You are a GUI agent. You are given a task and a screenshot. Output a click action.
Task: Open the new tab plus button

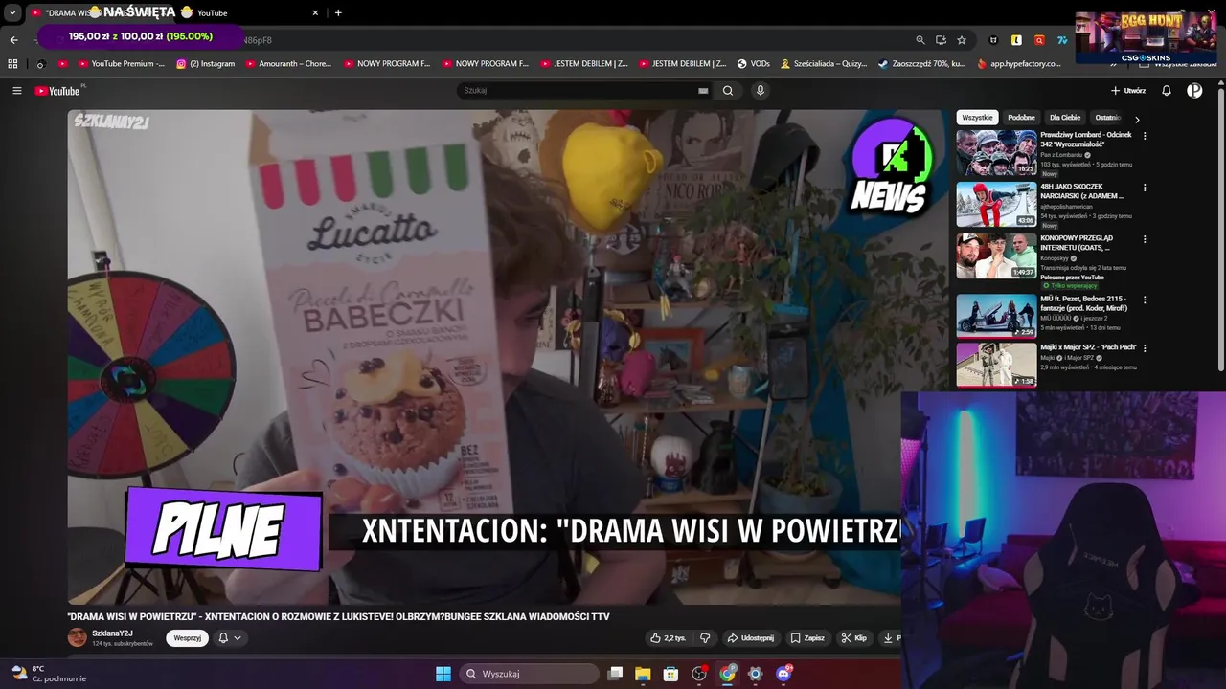coord(338,13)
